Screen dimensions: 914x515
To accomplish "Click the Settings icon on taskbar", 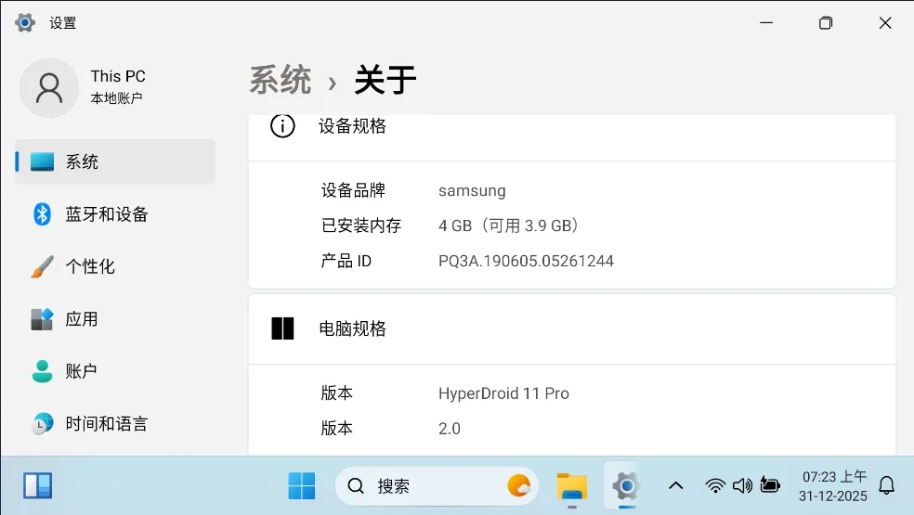I will coord(626,486).
